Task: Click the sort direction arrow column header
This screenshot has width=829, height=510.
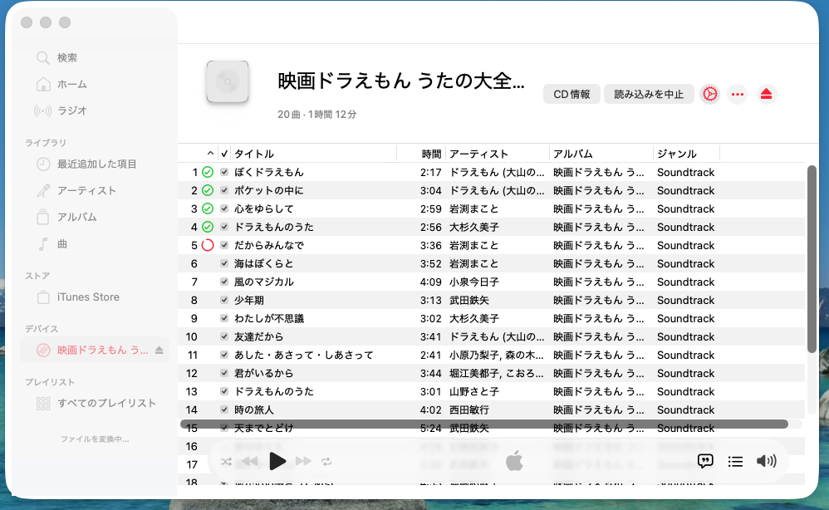Action: (x=210, y=154)
